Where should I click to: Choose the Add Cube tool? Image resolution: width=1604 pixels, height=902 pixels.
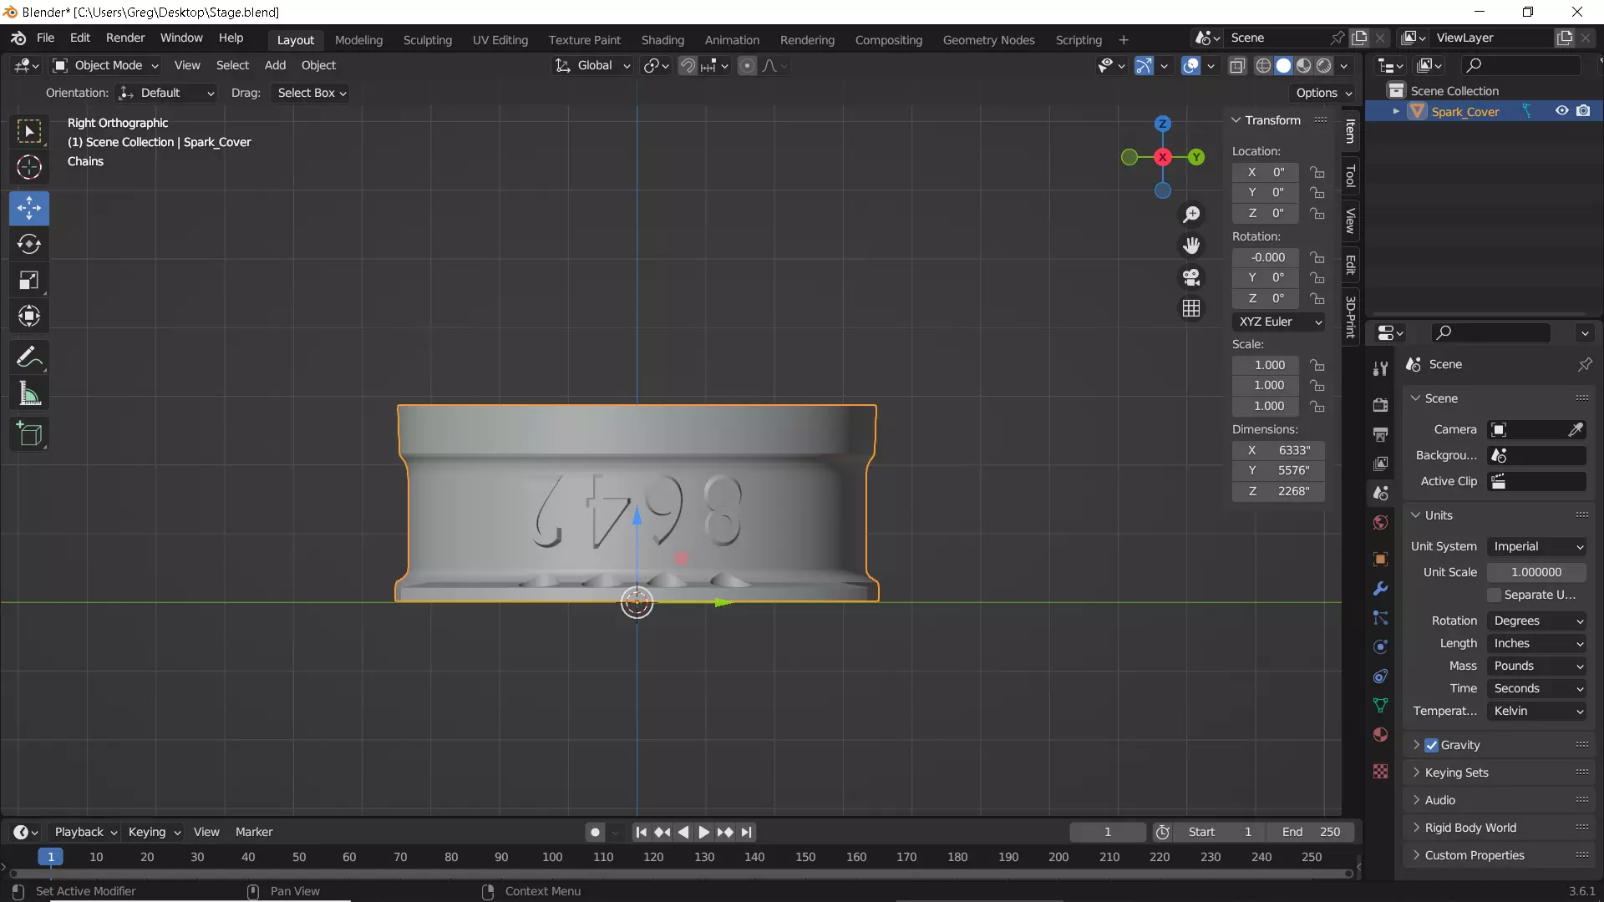pos(29,434)
